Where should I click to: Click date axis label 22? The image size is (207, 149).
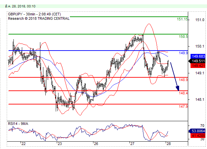point(24,144)
